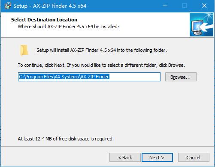Viewport: 215px width, 167px height.
Task: Click the yellow folder icon
Action: point(24,50)
